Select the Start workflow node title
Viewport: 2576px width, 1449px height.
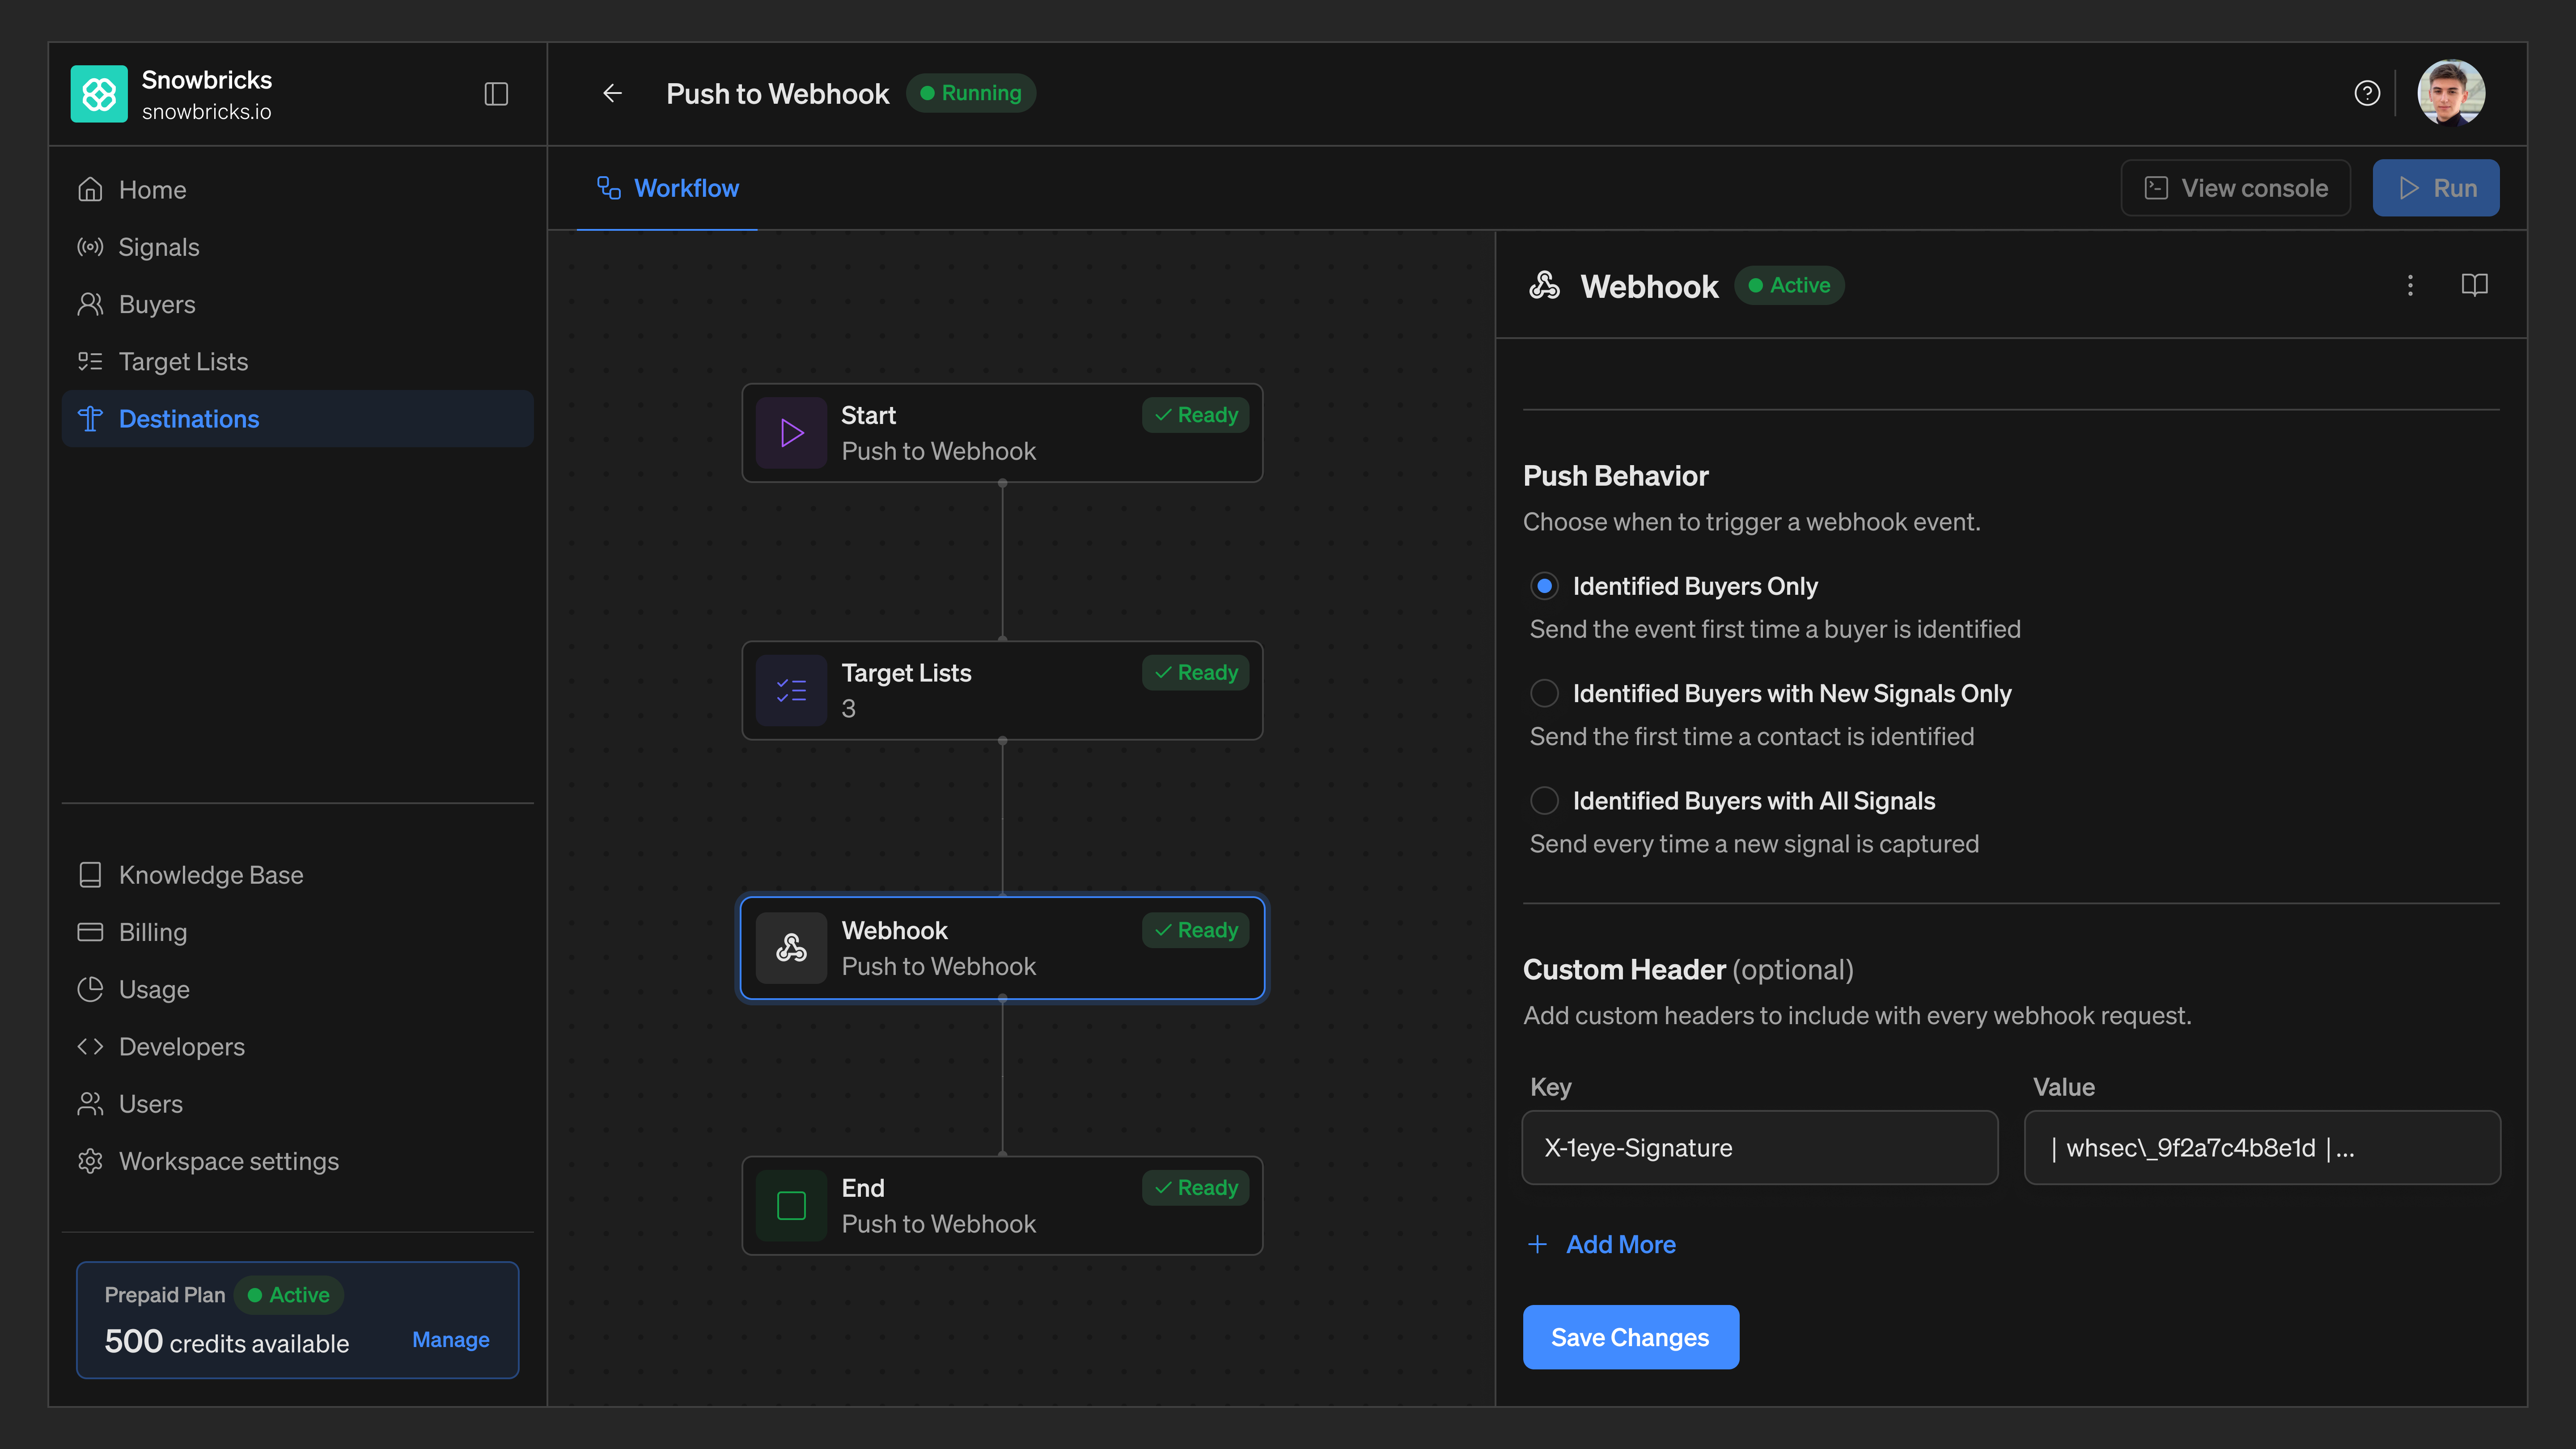pyautogui.click(x=868, y=415)
